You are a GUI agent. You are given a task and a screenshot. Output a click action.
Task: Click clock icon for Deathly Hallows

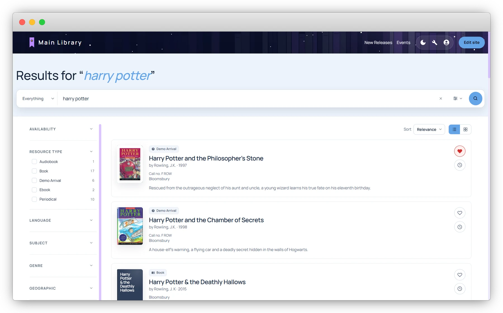[460, 289]
